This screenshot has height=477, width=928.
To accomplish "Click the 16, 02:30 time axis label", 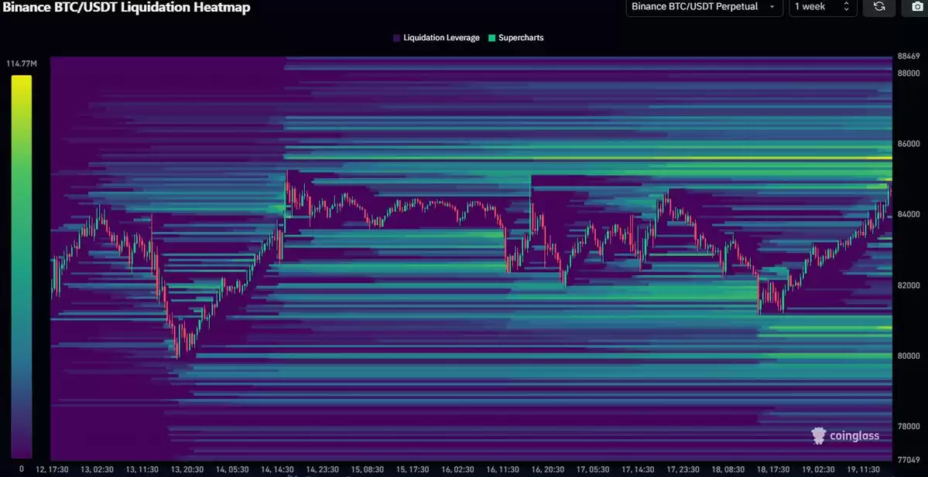I will pyautogui.click(x=457, y=469).
